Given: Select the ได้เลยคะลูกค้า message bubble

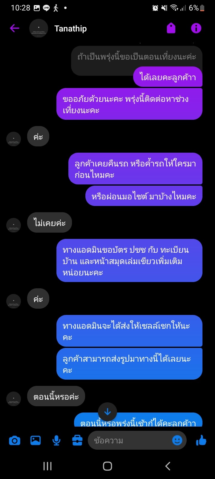Looking at the screenshot, I should pyautogui.click(x=168, y=77).
